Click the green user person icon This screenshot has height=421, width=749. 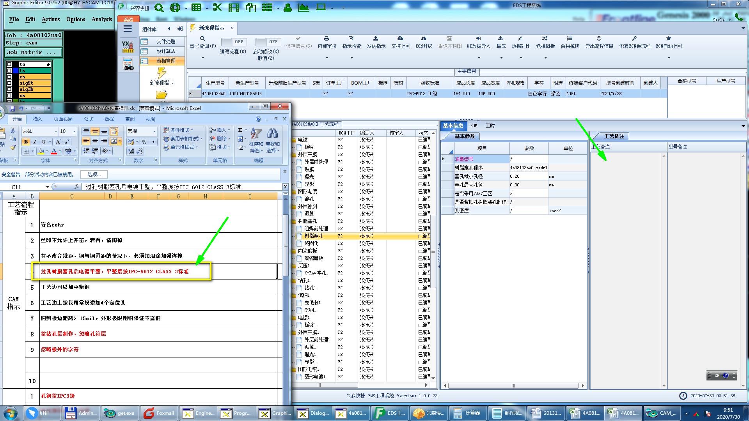coord(288,7)
